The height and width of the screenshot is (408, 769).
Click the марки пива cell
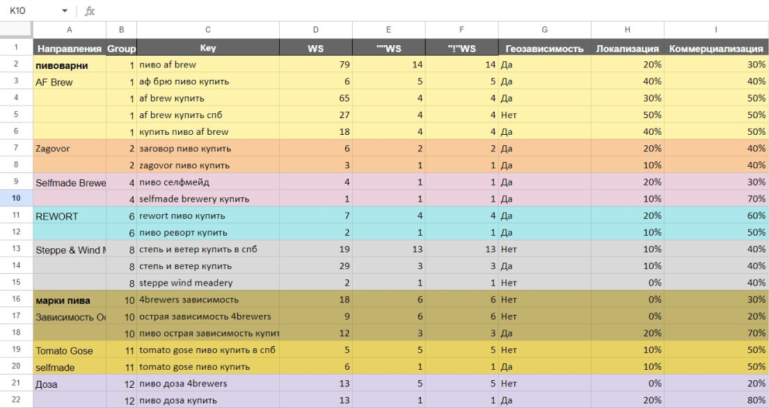click(69, 300)
